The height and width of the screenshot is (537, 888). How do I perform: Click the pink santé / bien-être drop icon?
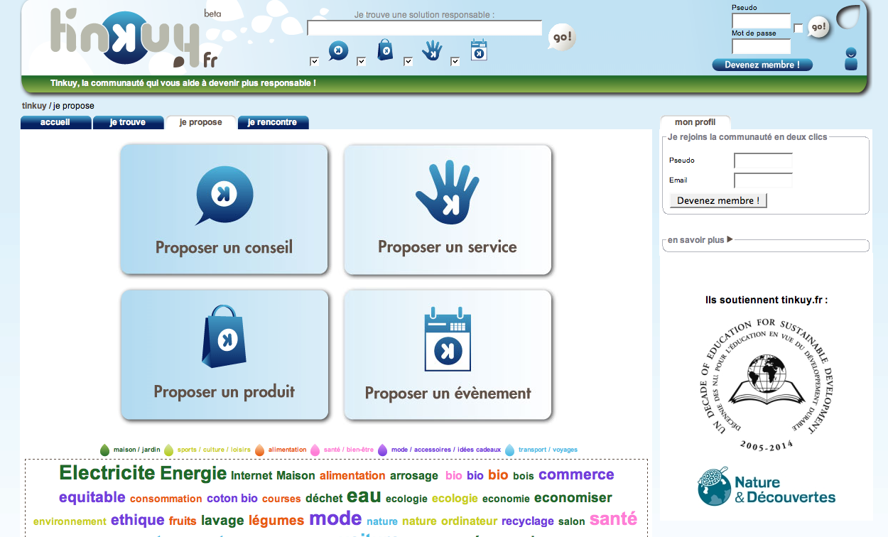point(315,450)
